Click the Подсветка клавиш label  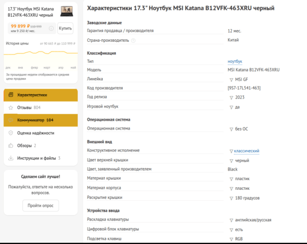click(104, 239)
